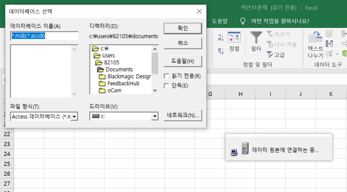Click the Remove Duplicates icon
This screenshot has width=347, height=192.
pos(329,44)
